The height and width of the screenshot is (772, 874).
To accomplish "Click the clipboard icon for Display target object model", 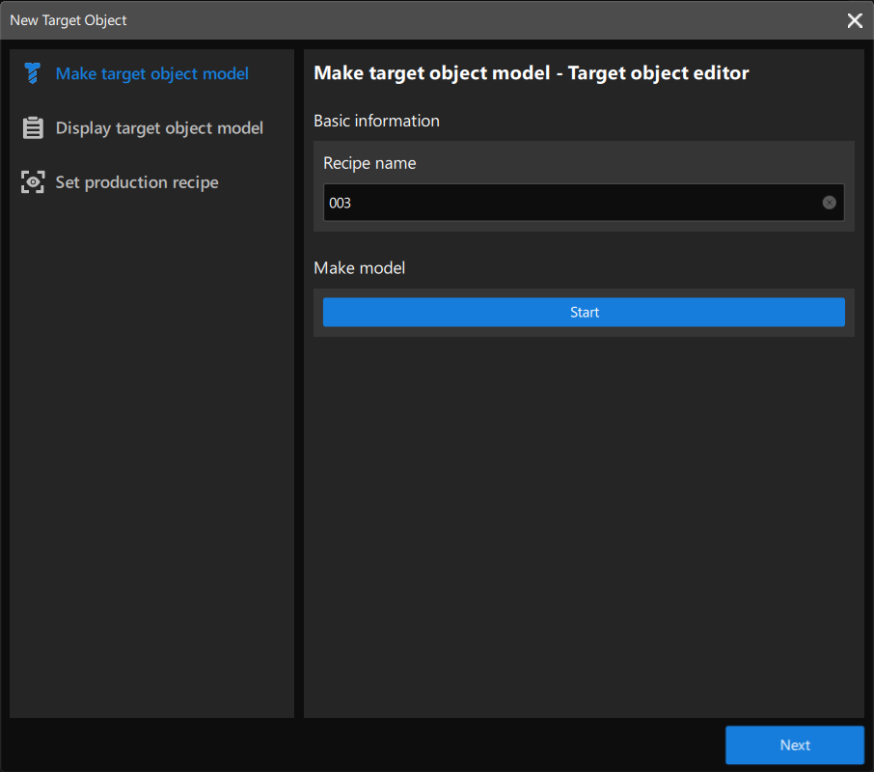I will (33, 128).
